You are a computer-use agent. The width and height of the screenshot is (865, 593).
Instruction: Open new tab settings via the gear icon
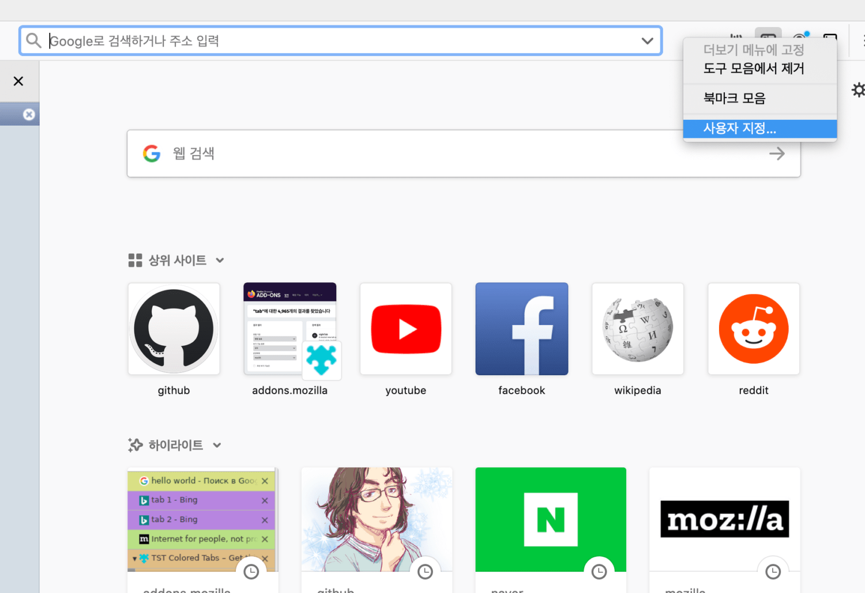[x=859, y=90]
